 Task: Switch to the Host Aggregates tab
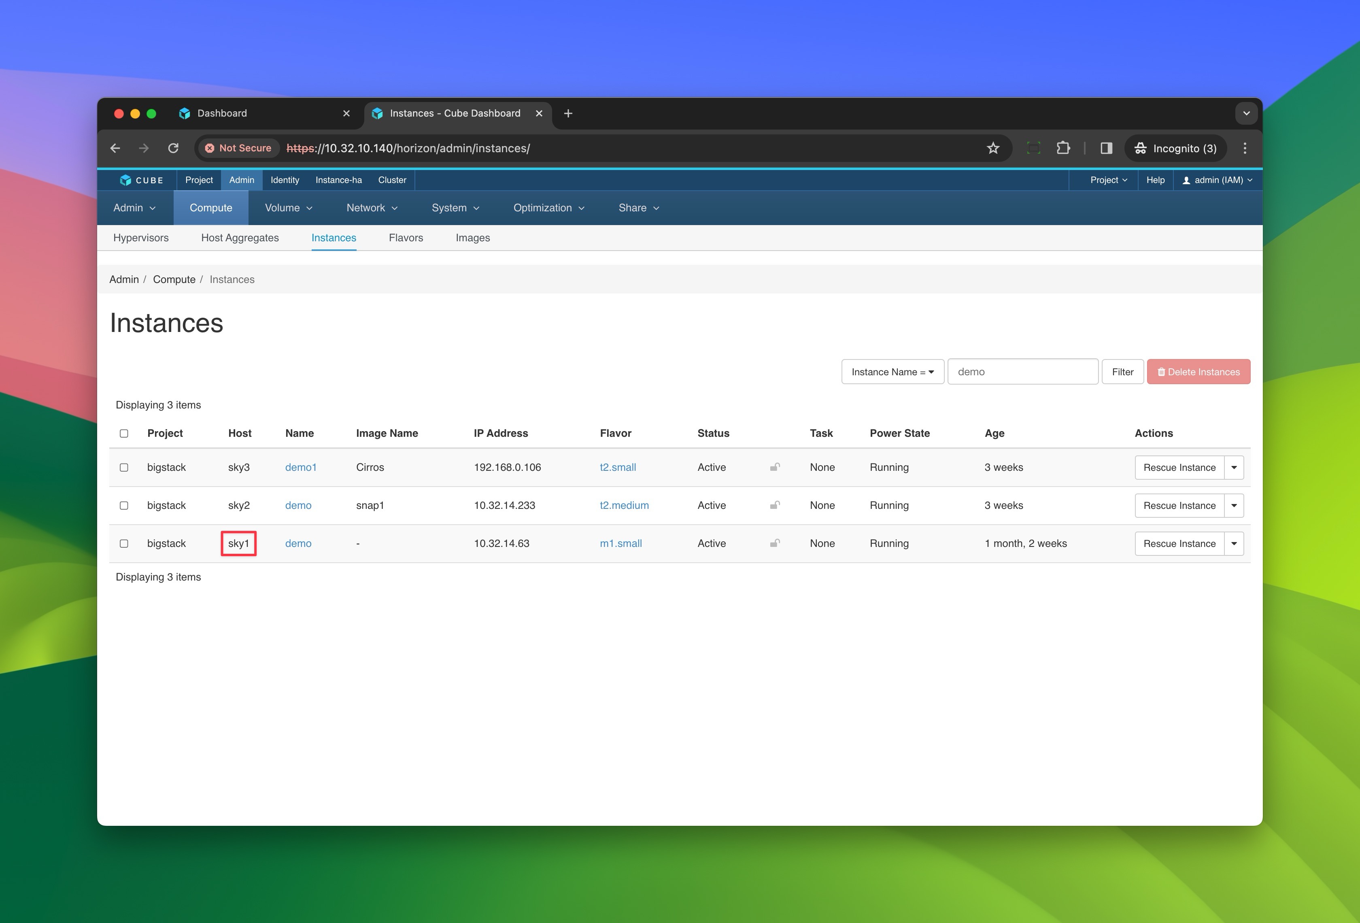[x=240, y=238]
